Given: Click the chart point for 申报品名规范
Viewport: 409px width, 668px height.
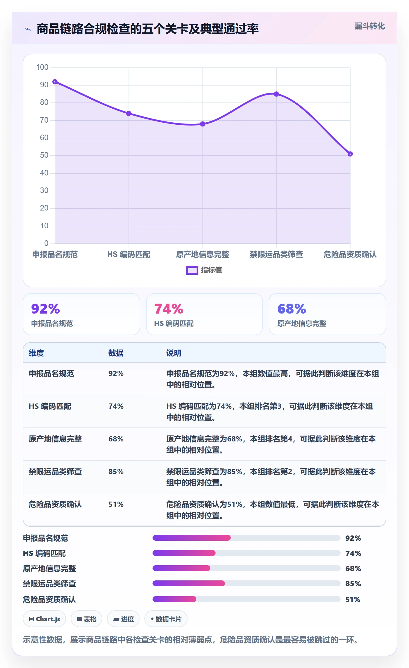Looking at the screenshot, I should coord(55,82).
